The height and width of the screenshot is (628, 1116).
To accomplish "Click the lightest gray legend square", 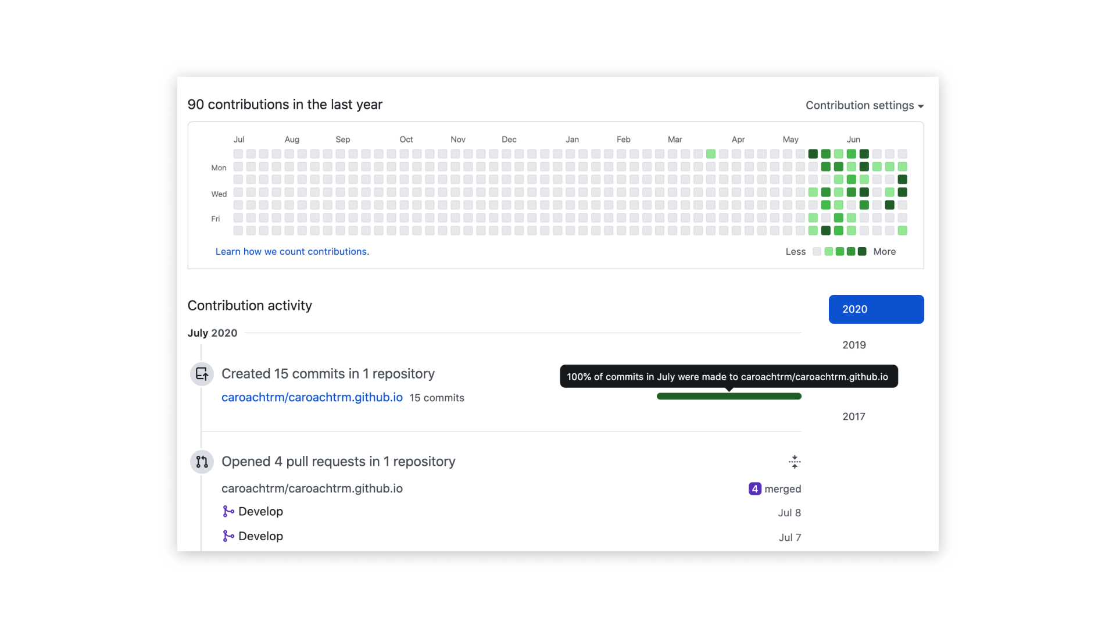I will tap(817, 252).
